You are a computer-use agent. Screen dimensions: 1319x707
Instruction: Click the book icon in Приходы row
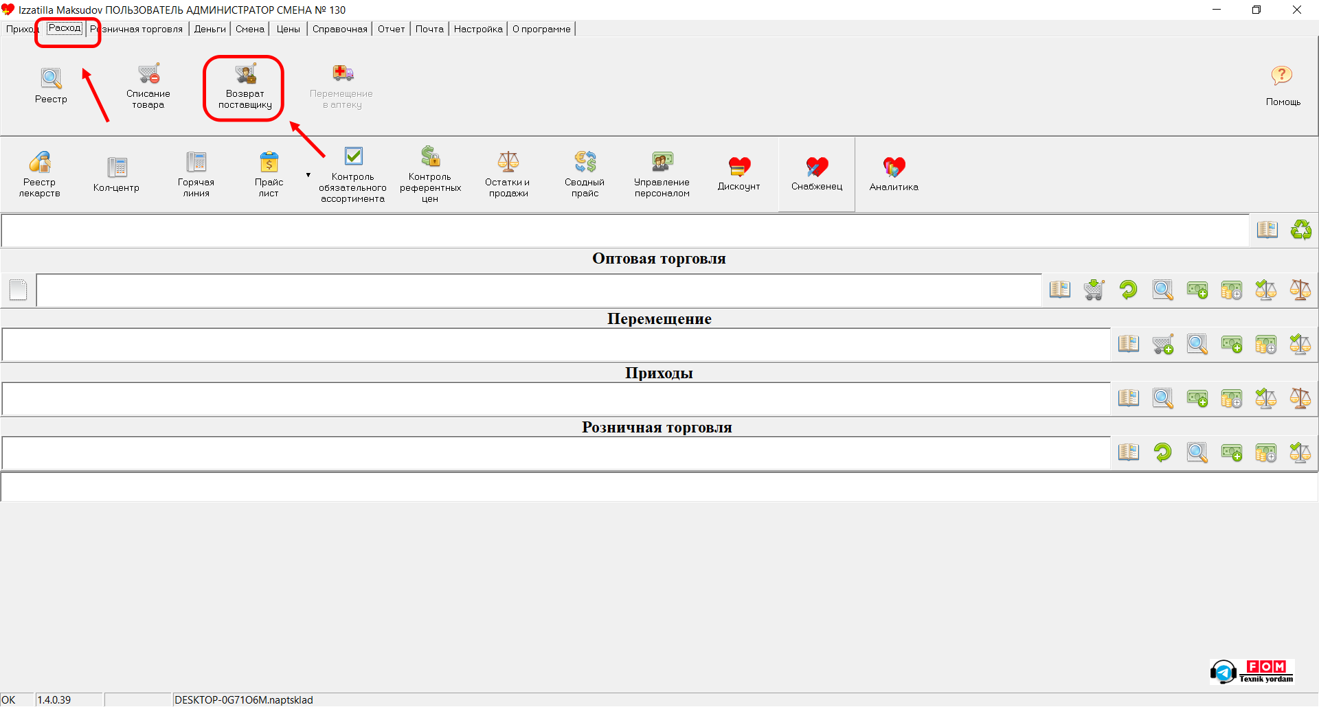[x=1129, y=398]
